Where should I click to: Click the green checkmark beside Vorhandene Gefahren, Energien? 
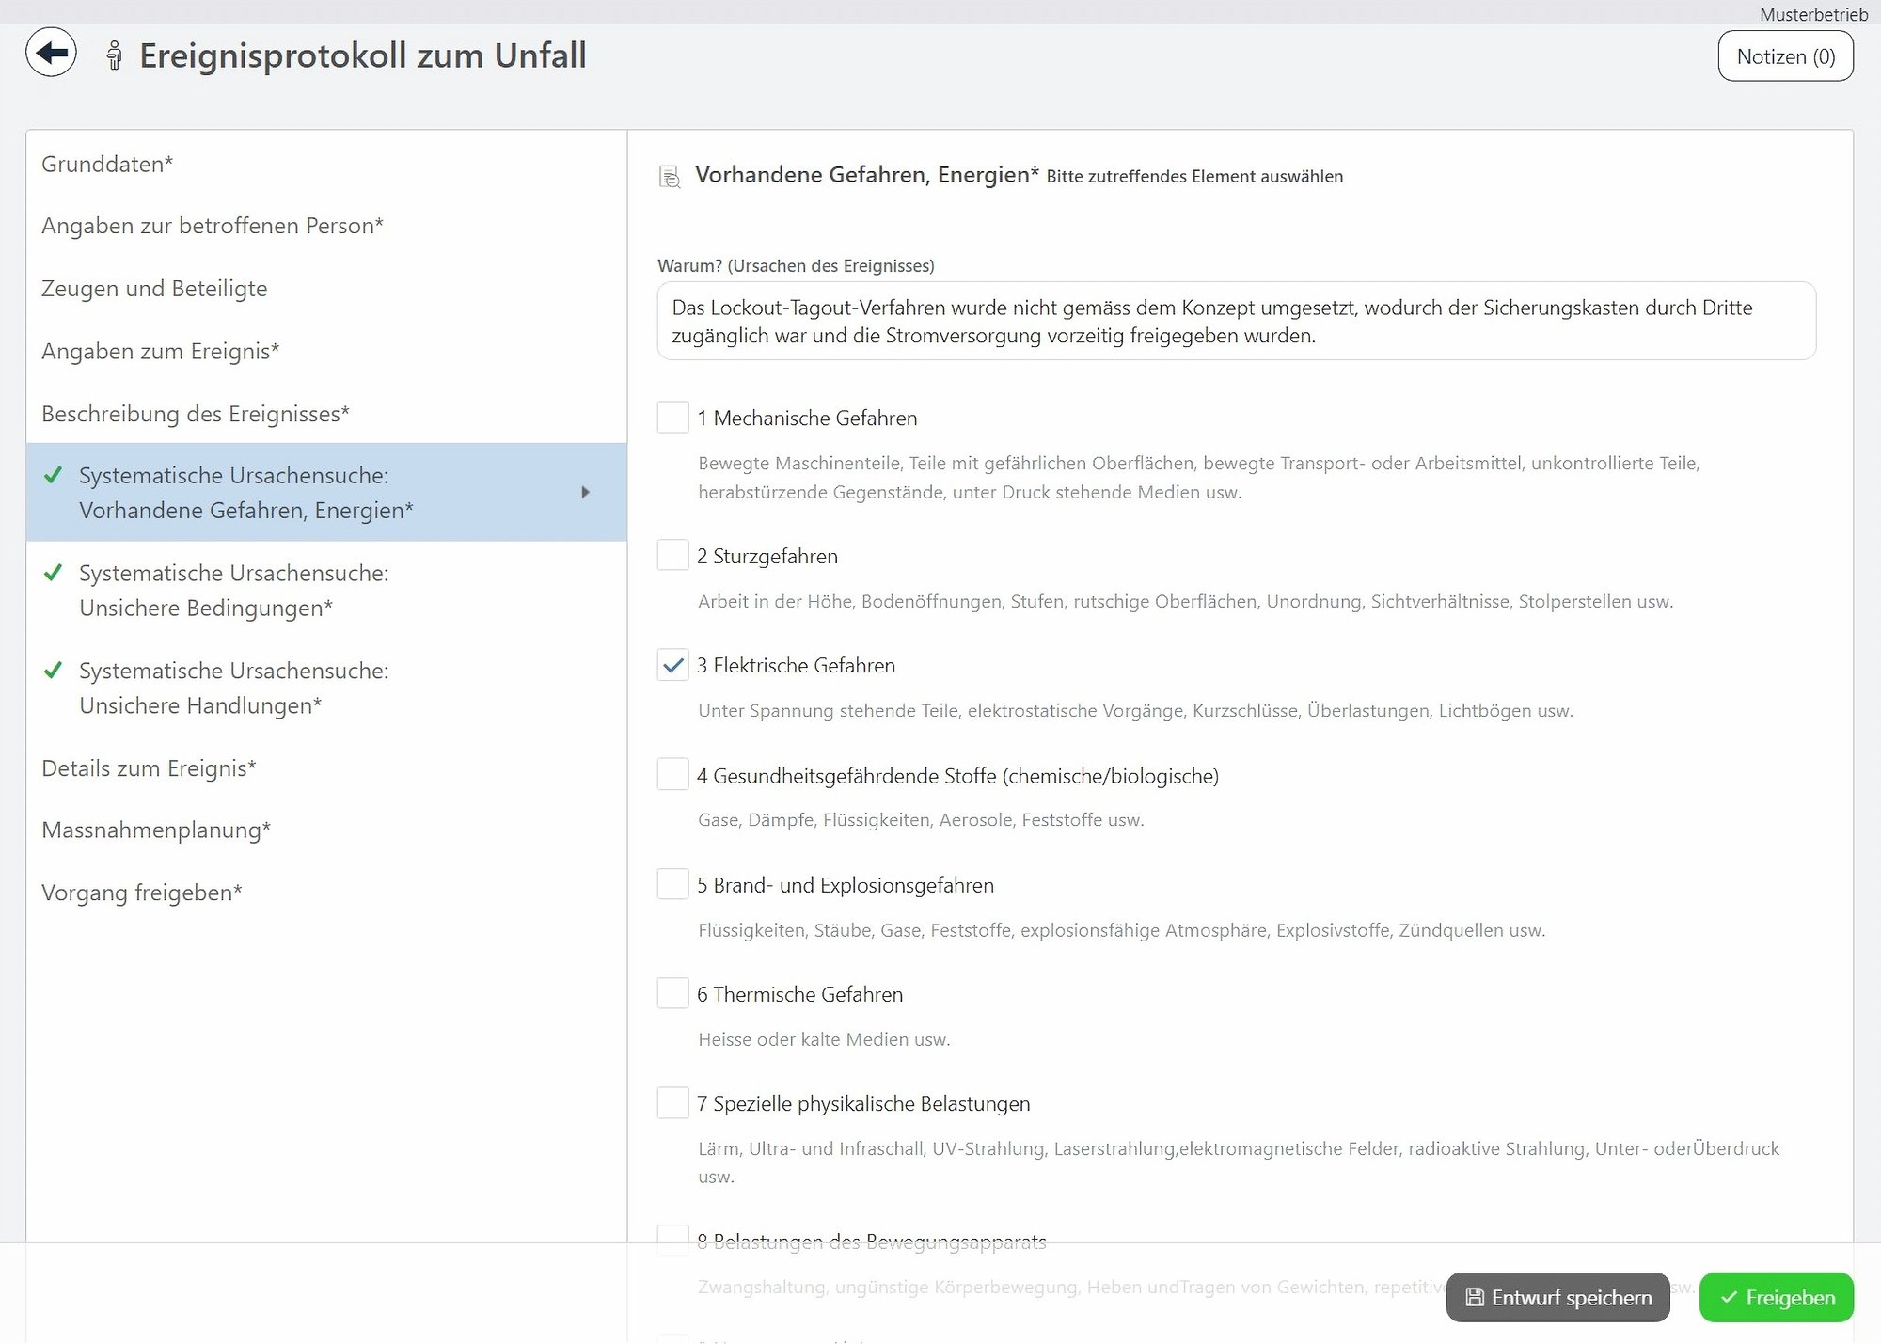52,476
